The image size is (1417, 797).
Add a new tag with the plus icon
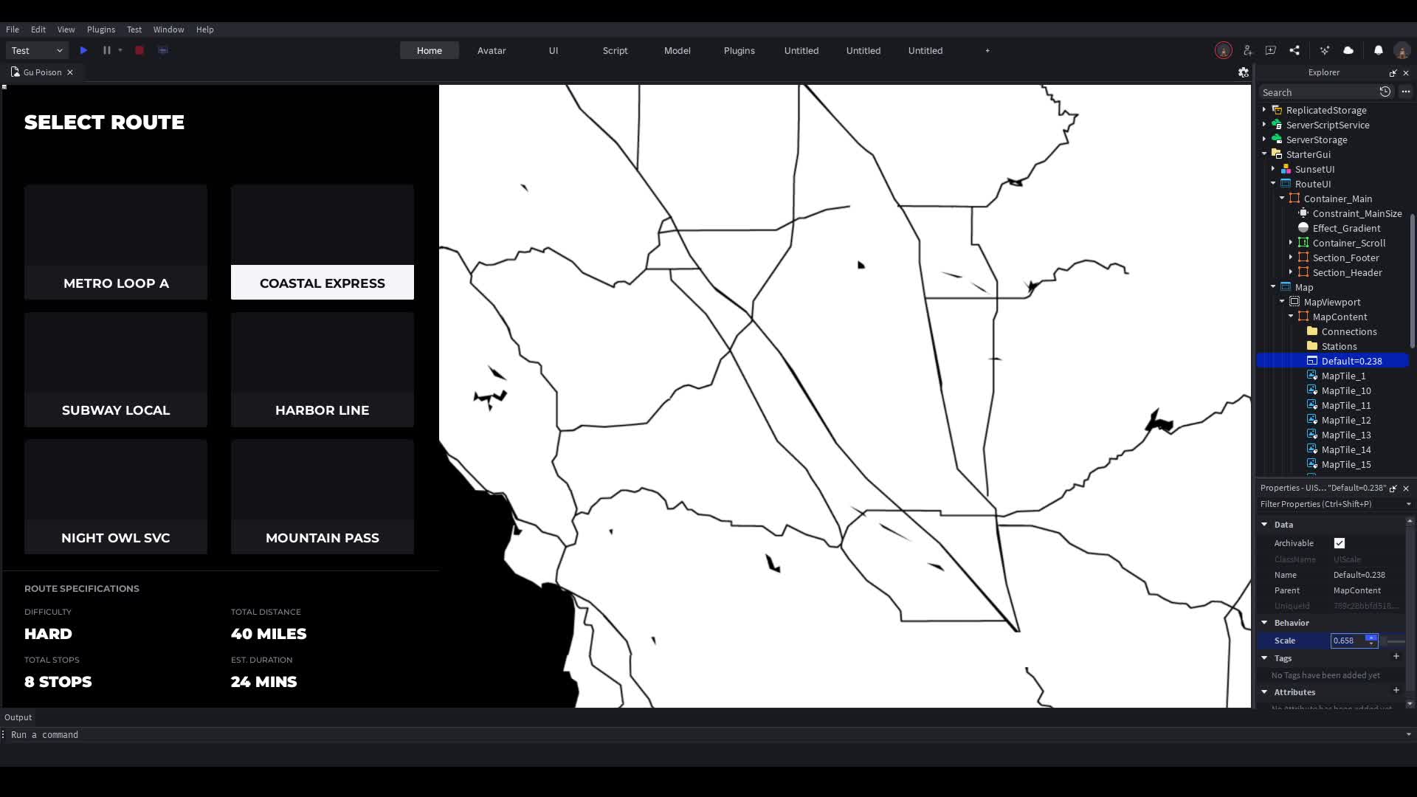point(1396,656)
